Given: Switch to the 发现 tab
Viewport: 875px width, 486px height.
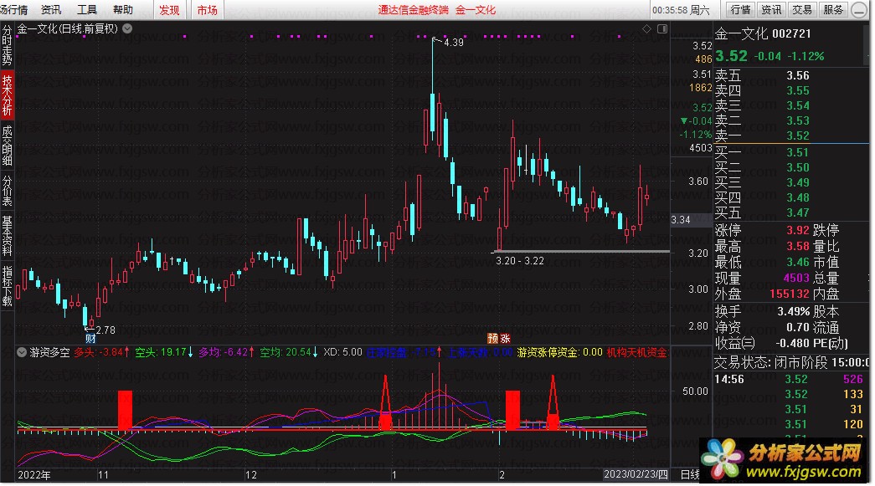Looking at the screenshot, I should point(170,10).
